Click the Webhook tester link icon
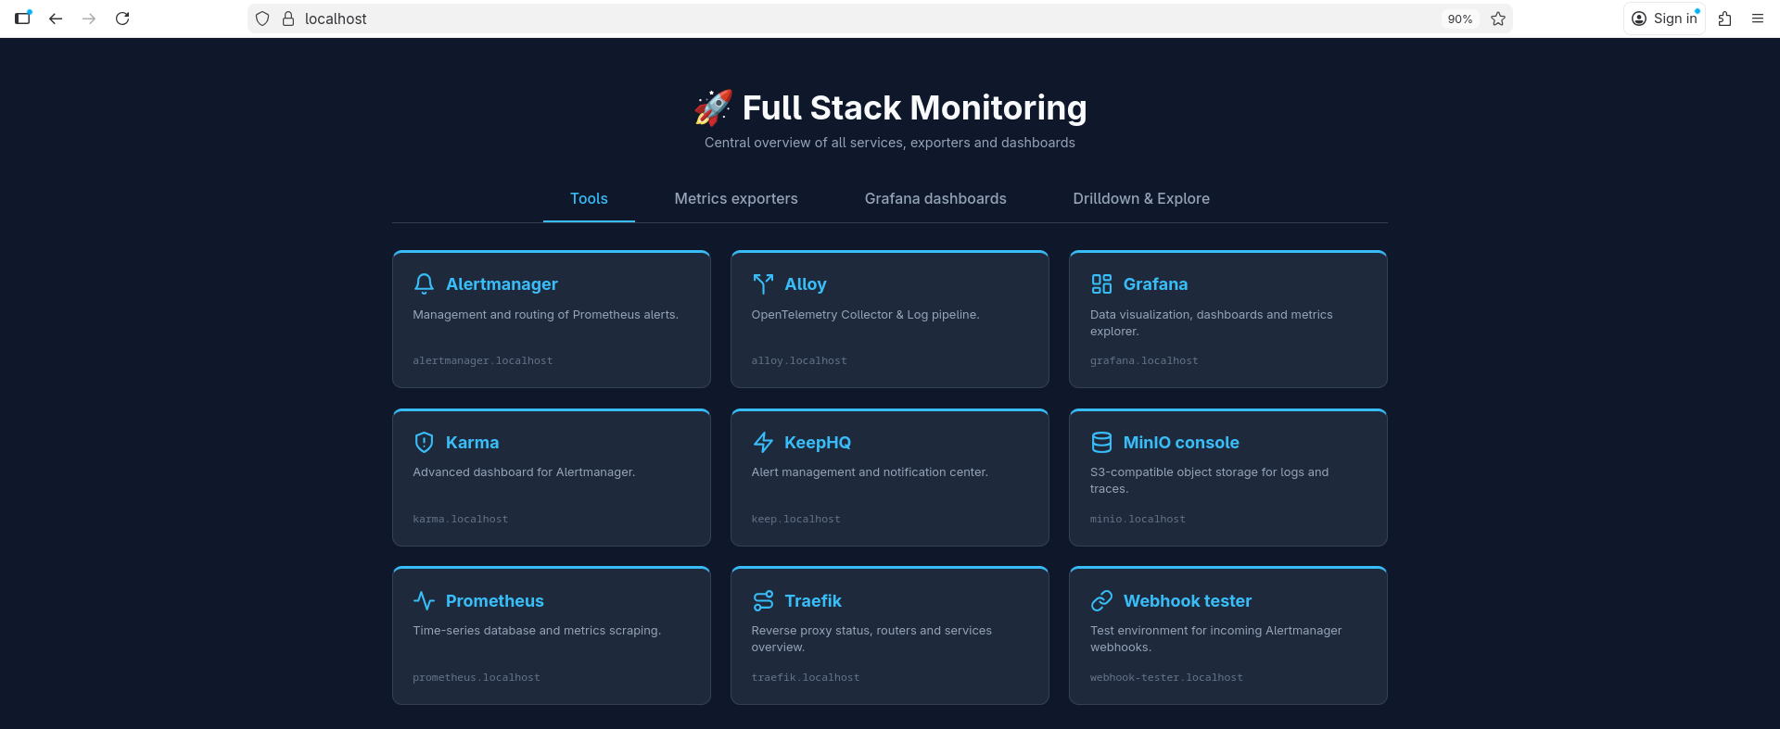 point(1101,601)
